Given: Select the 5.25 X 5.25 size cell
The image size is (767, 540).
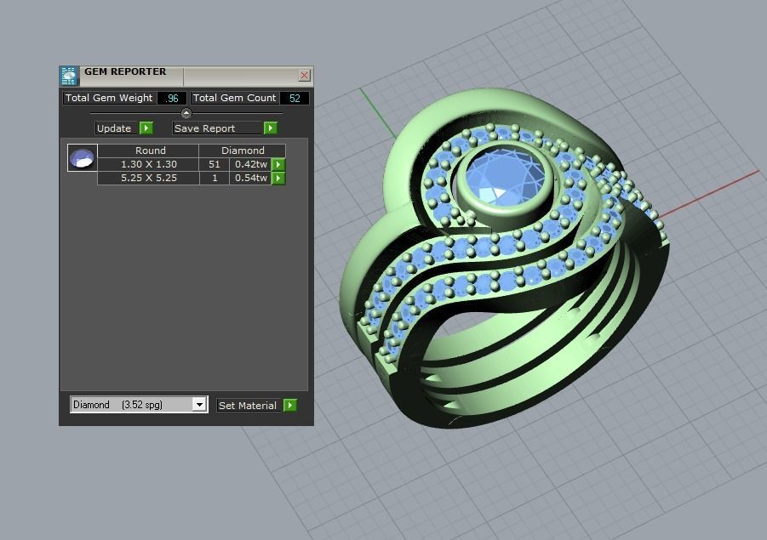Looking at the screenshot, I should point(149,178).
